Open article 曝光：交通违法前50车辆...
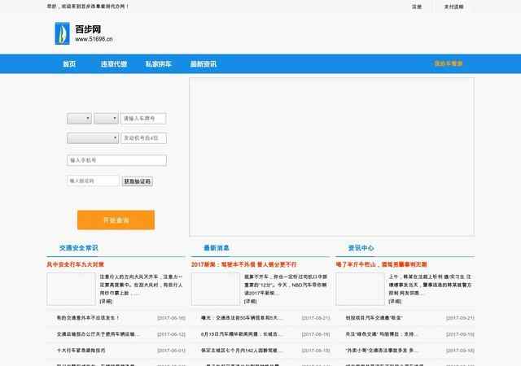Image resolution: width=521 pixels, height=366 pixels. [242, 318]
